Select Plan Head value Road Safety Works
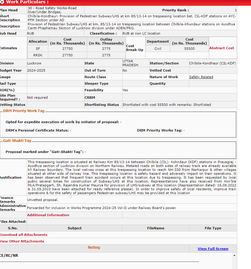251x269 pixels. tap(52, 10)
